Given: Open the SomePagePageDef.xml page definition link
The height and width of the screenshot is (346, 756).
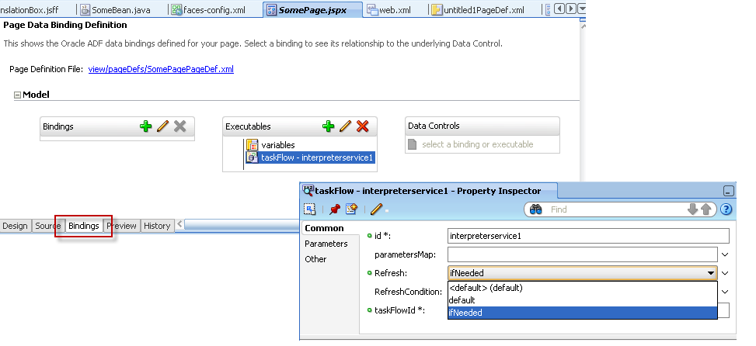Looking at the screenshot, I should [161, 69].
